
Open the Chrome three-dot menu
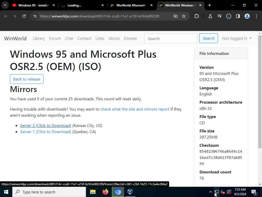(256, 16)
